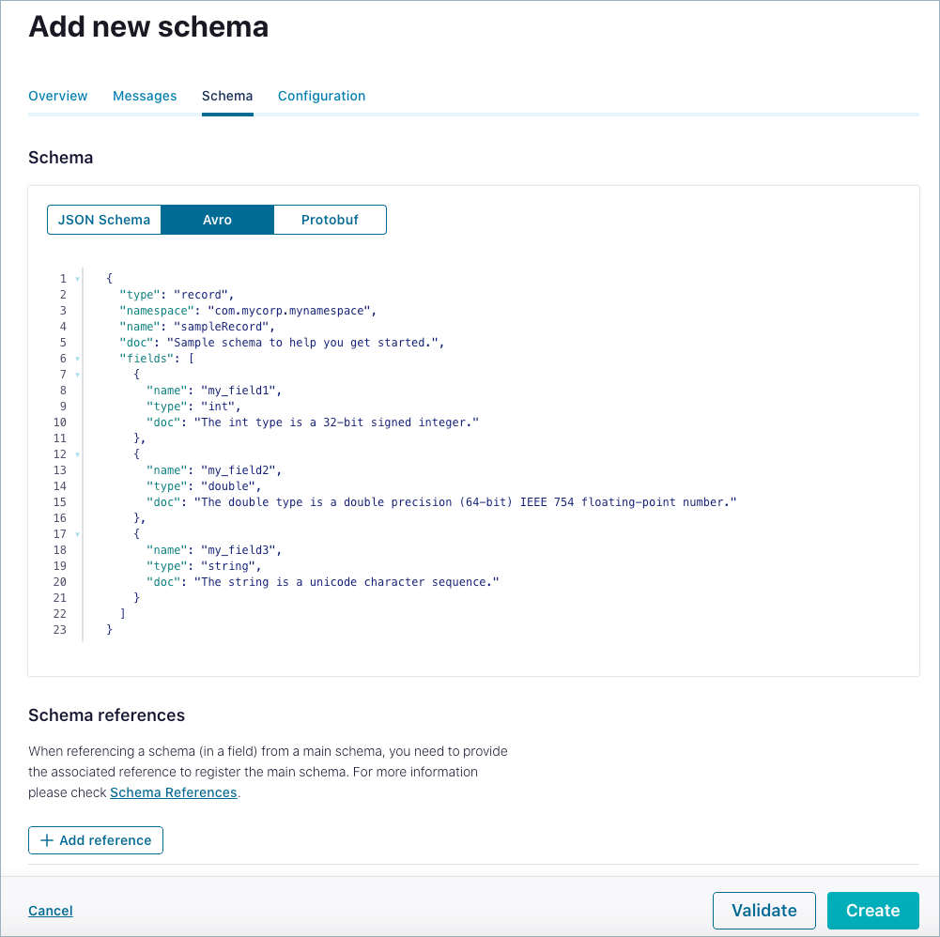Collapse the my_field3 block on line 17
This screenshot has height=937, width=940.
[77, 533]
